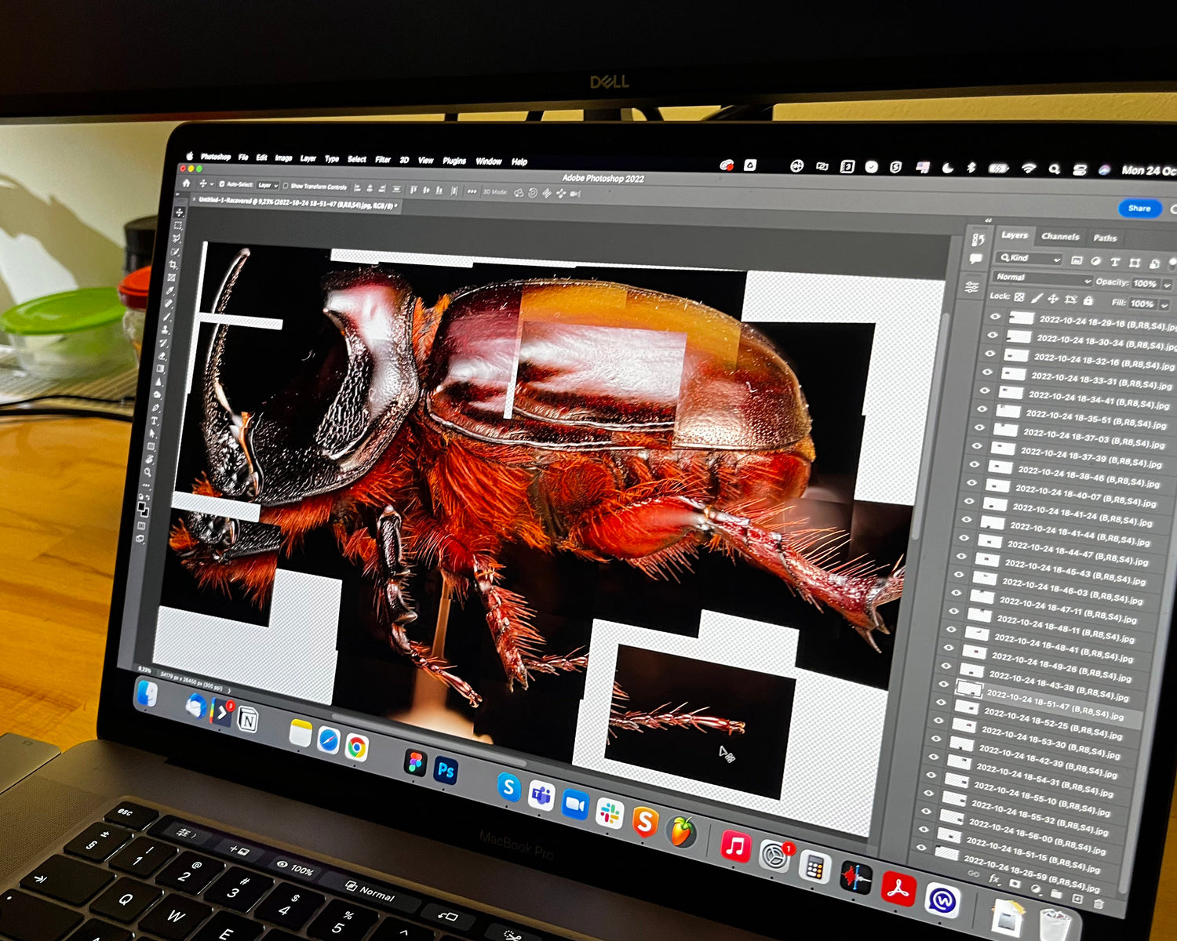Pick the Eyedropper tool
Viewport: 1177px width, 941px height.
pyautogui.click(x=170, y=291)
